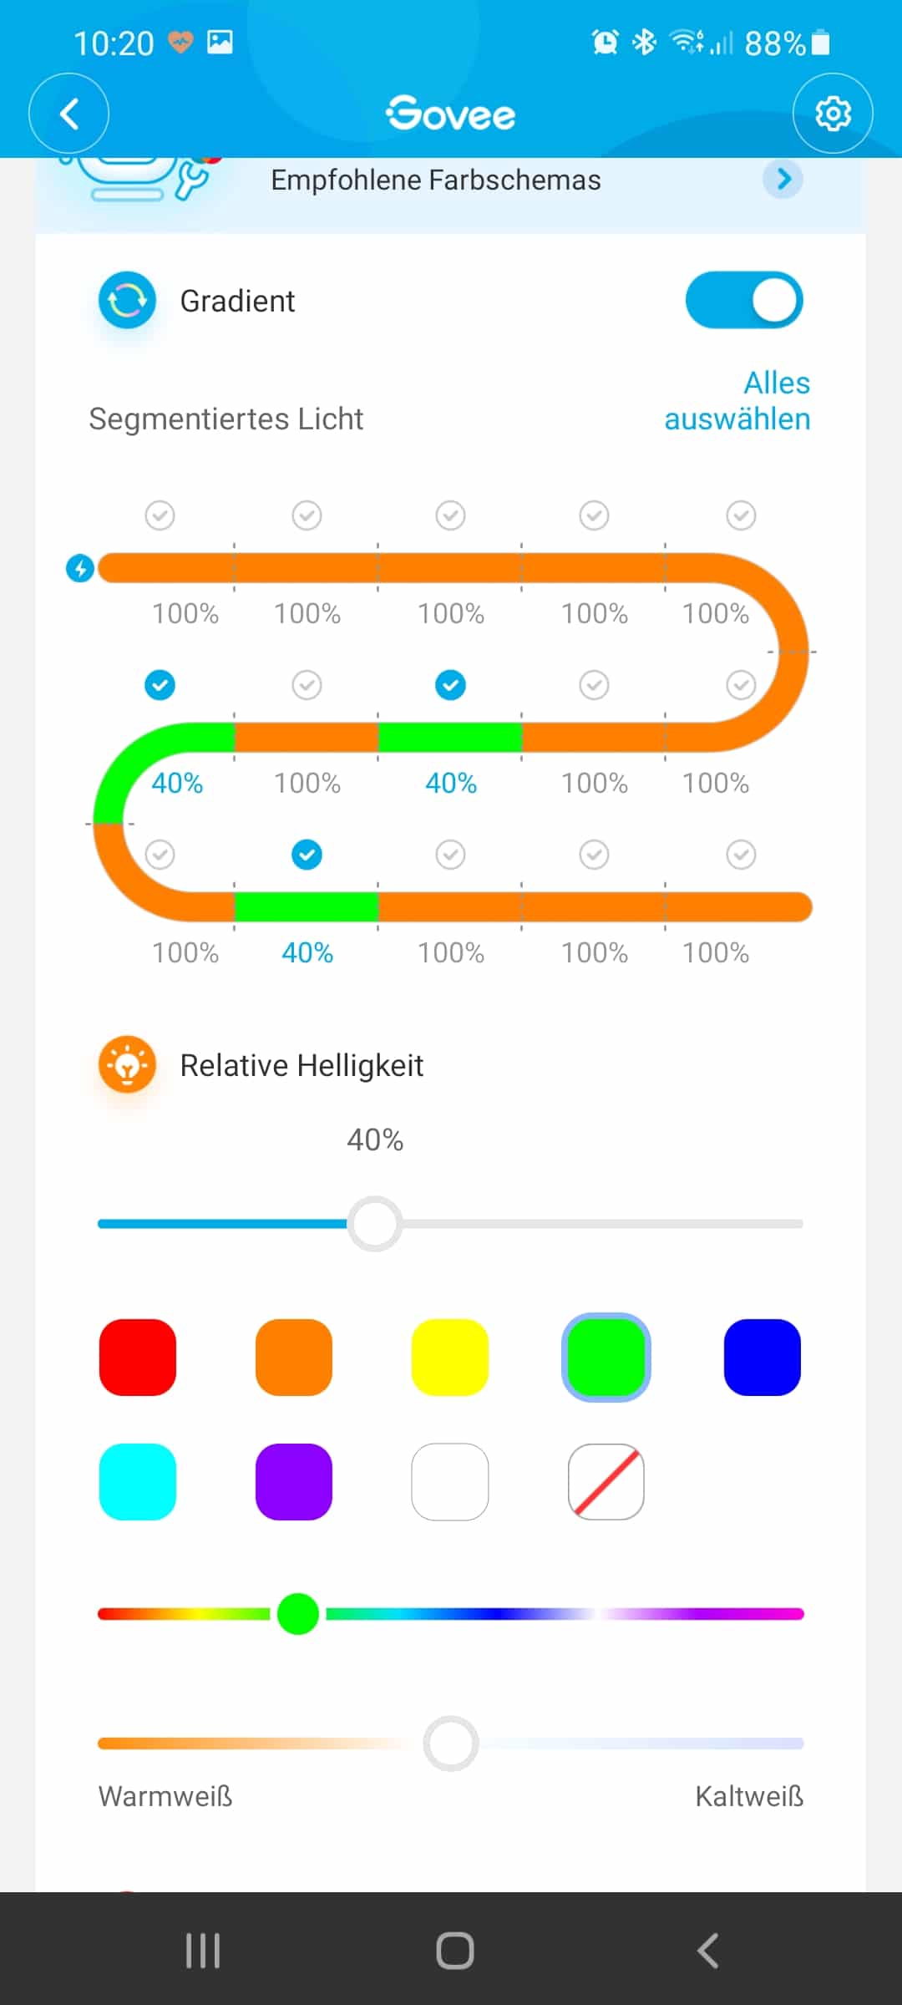Tap the Relative Helligkeit bulb icon
Image resolution: width=902 pixels, height=2005 pixels.
point(127,1065)
